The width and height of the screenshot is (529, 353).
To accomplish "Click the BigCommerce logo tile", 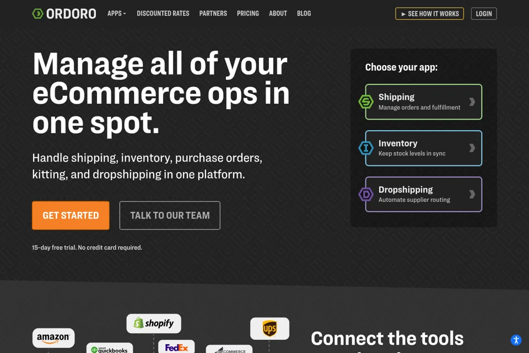I will (229, 349).
